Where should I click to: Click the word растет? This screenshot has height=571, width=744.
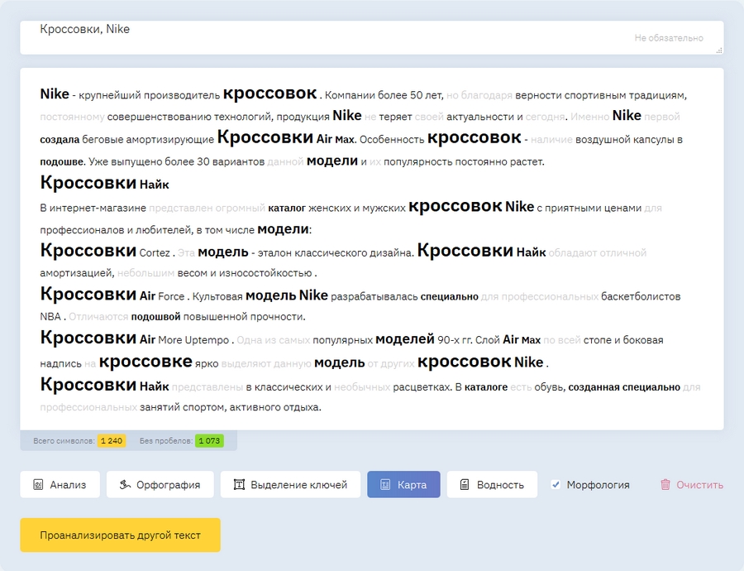pyautogui.click(x=527, y=162)
